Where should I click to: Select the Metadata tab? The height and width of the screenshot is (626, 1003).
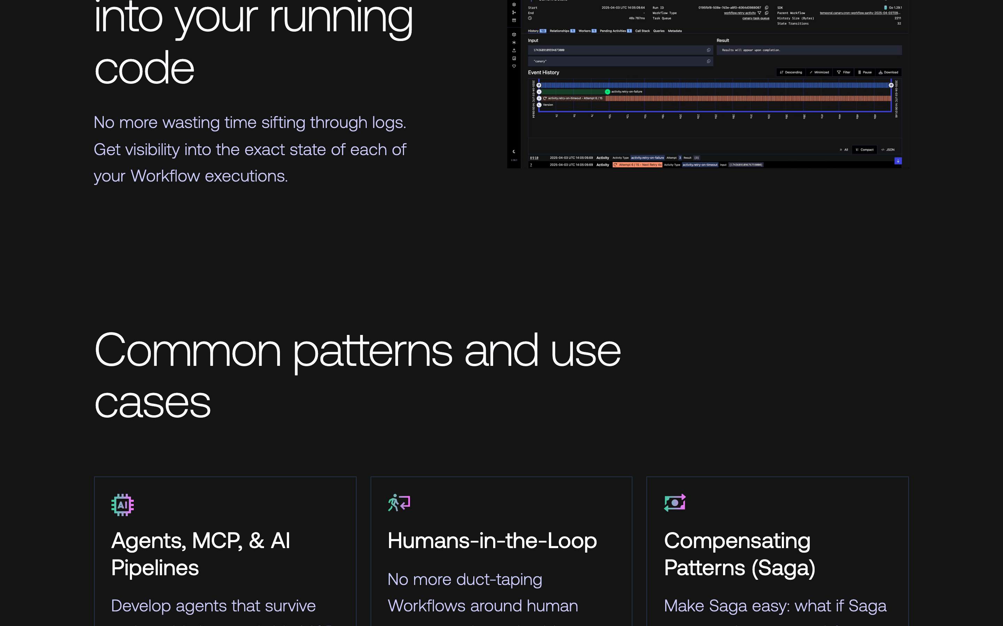[x=675, y=31]
